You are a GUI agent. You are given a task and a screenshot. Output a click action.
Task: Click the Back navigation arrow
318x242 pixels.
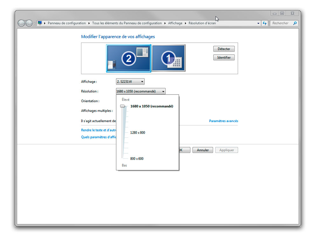(x=21, y=23)
